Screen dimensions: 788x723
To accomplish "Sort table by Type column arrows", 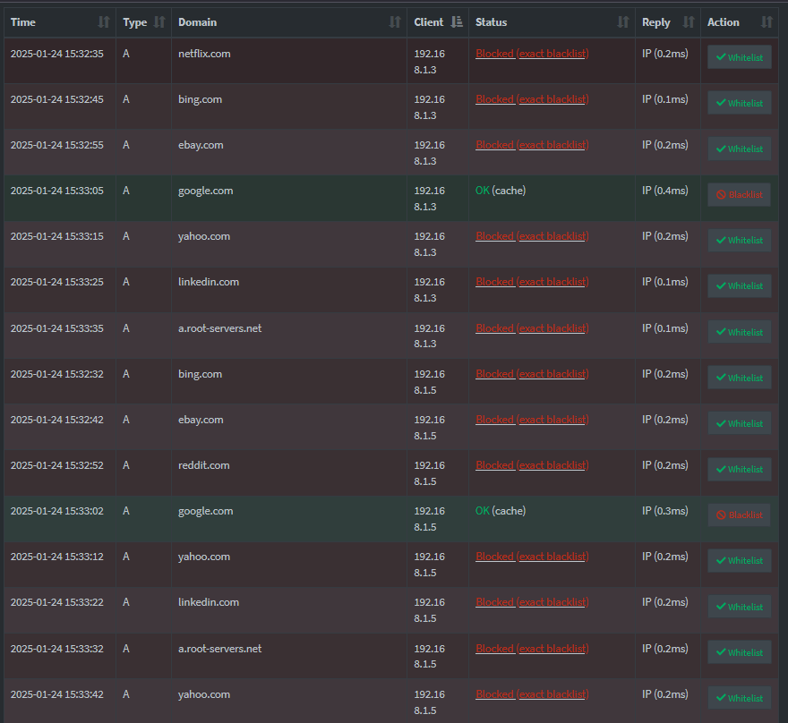I will (159, 22).
